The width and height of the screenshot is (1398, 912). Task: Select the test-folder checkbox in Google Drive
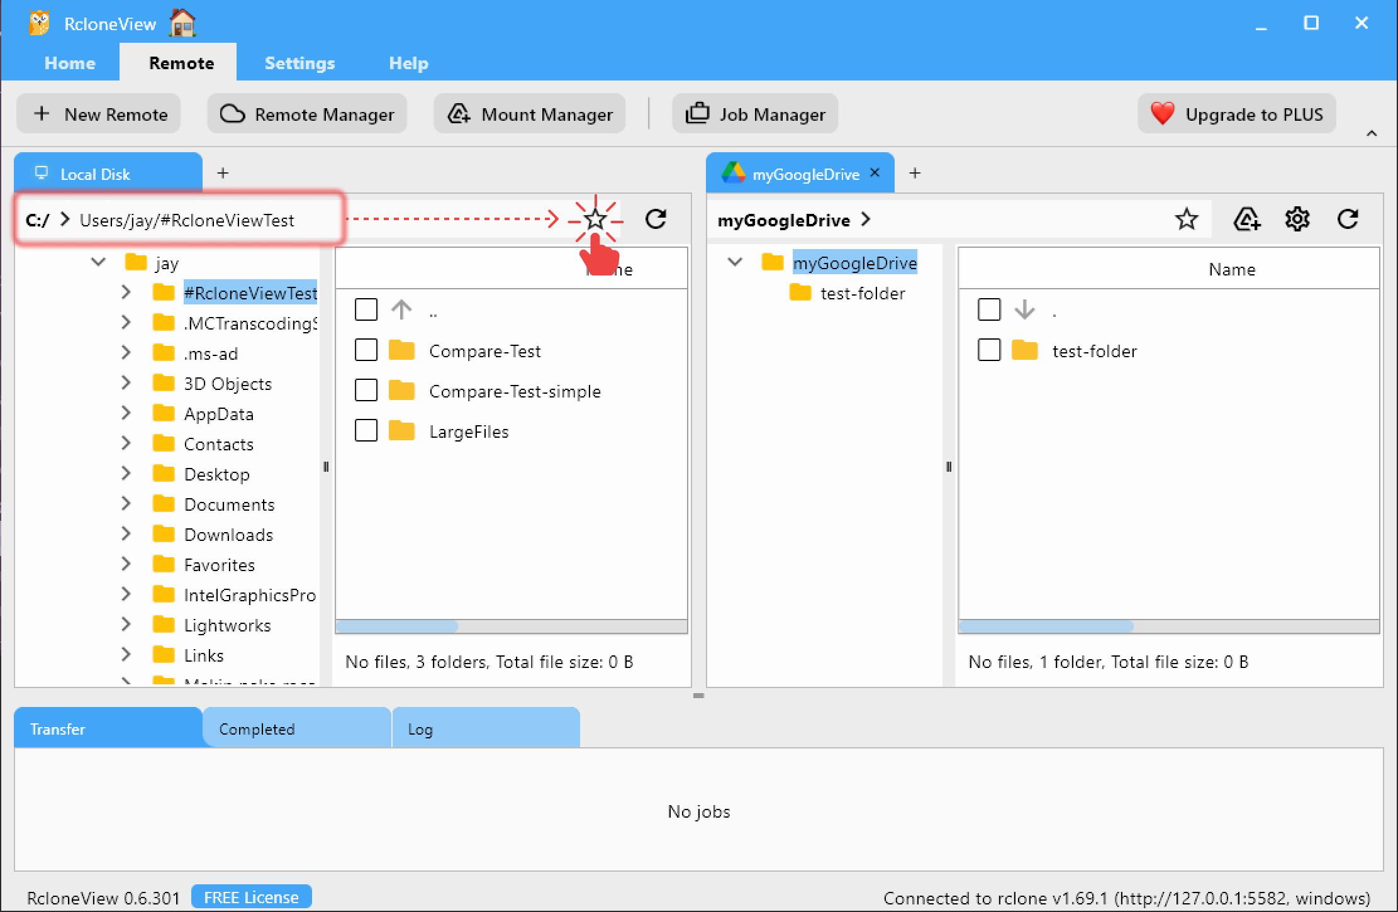(989, 350)
